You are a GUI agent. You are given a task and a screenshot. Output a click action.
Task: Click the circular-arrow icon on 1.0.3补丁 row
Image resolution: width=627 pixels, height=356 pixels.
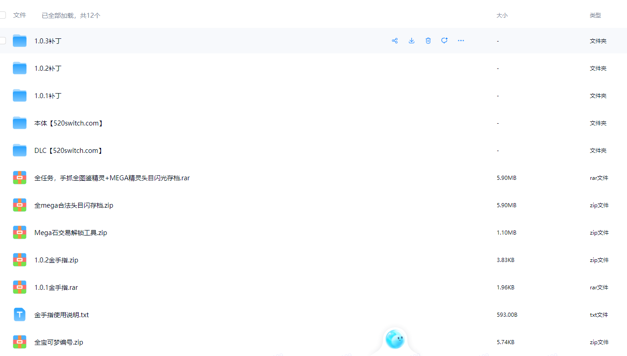pos(444,41)
